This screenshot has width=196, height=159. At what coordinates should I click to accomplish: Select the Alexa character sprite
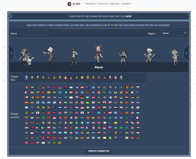click(99, 56)
